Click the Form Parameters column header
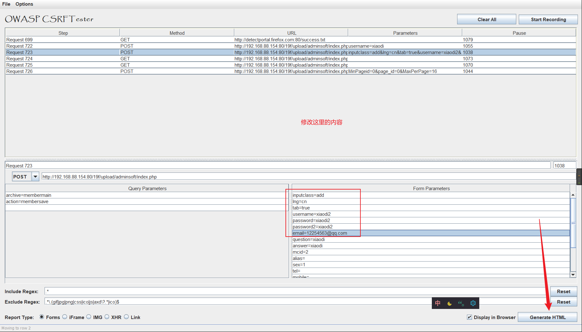 [431, 188]
